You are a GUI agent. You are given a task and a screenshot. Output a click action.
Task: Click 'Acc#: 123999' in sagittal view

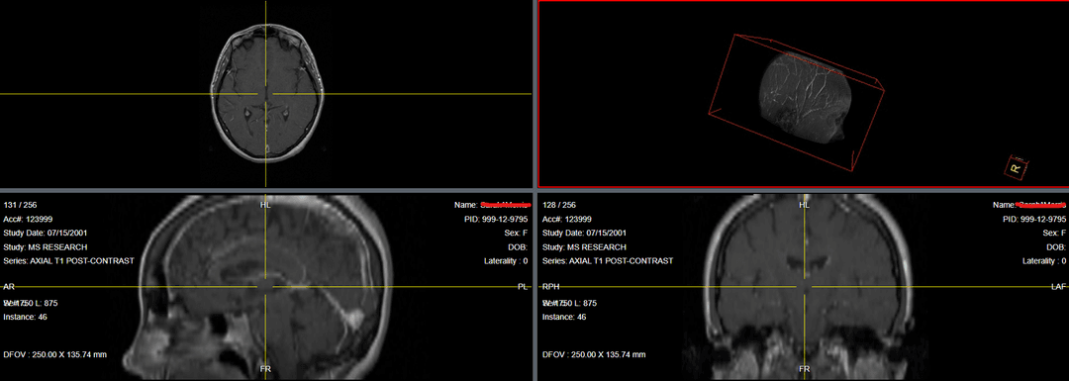coord(27,220)
